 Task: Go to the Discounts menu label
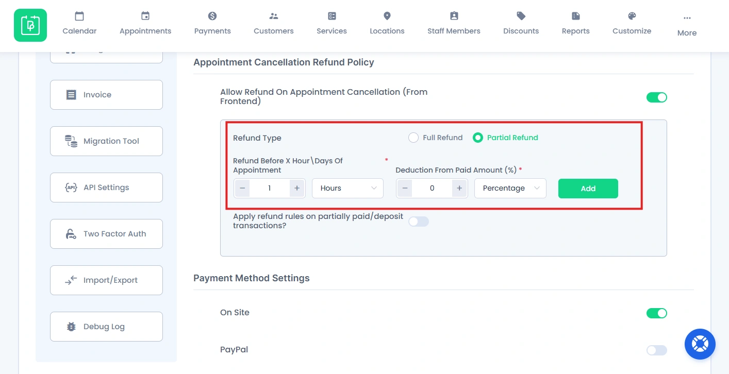(x=521, y=31)
